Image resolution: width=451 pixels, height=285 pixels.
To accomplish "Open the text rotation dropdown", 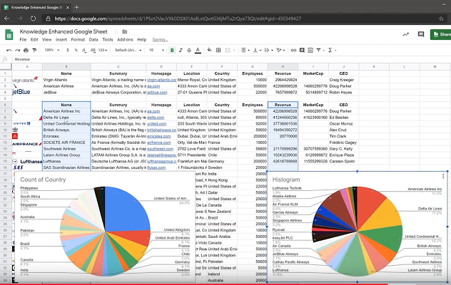I will pos(280,51).
